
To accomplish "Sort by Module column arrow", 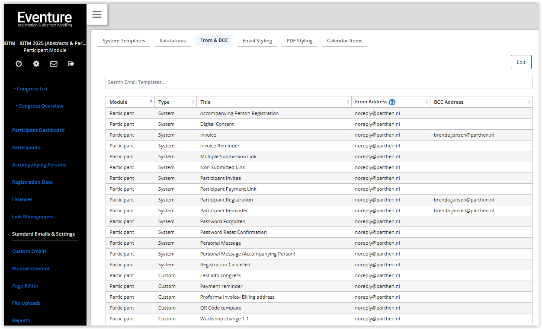I will point(151,100).
